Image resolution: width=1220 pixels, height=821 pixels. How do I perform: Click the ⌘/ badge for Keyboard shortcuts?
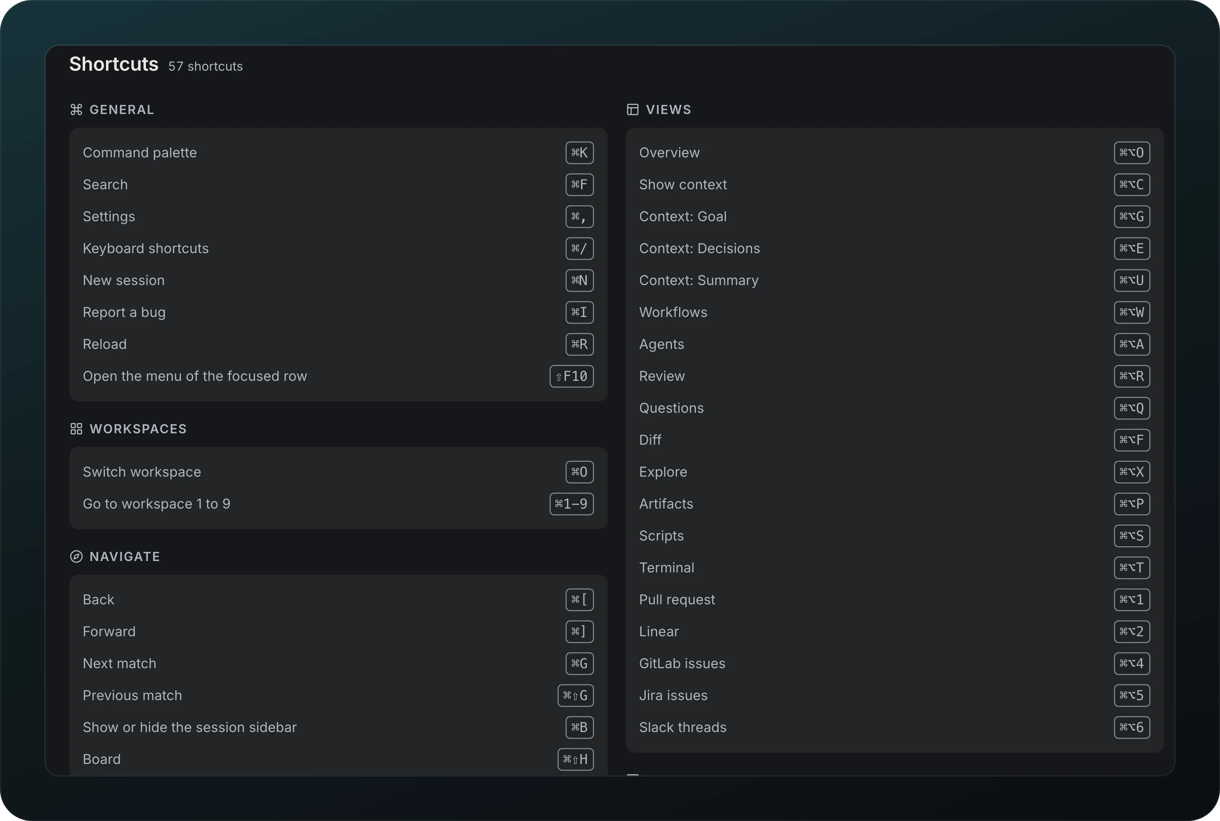point(579,248)
